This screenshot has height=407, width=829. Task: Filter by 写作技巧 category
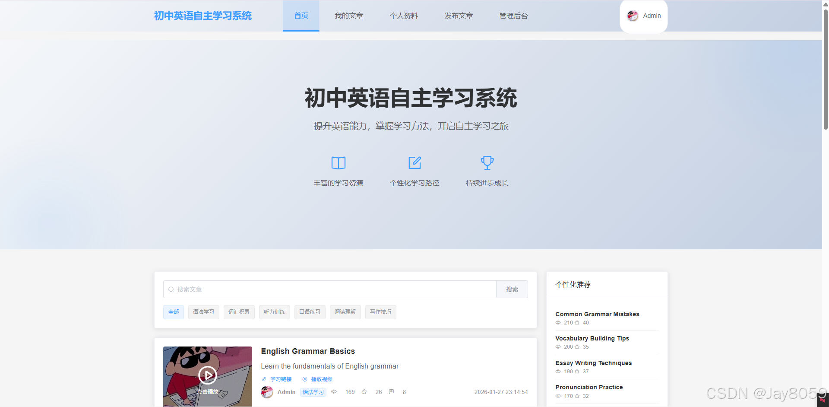coord(381,312)
